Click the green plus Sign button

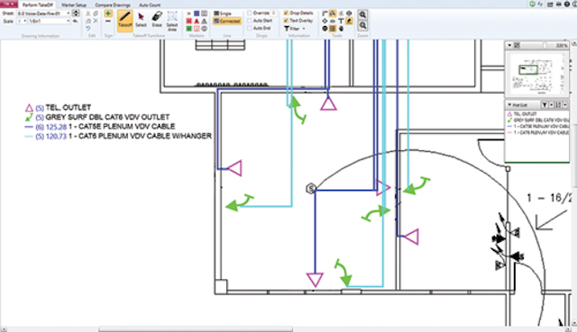click(108, 13)
